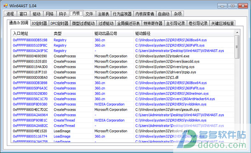Click 360.cn in the 360netmon.sys row
Image resolution: width=251 pixels, height=153 pixels.
tap(100, 93)
